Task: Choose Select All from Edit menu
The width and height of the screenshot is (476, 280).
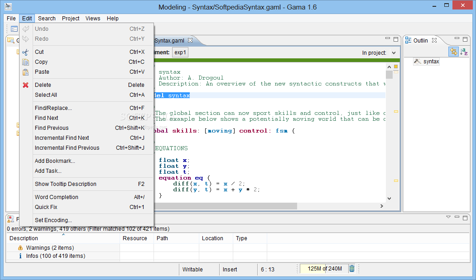Action: click(x=87, y=95)
